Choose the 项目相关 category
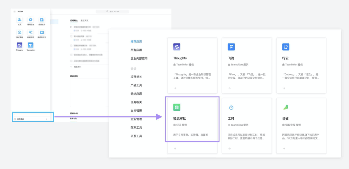 136,77
